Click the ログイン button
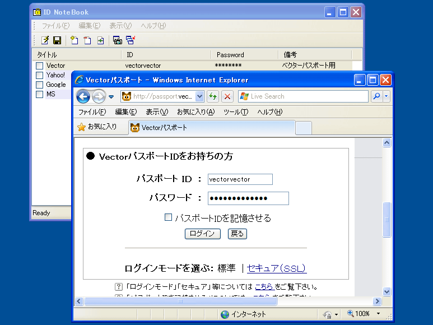Viewport: 433px width, 325px height. pos(203,234)
